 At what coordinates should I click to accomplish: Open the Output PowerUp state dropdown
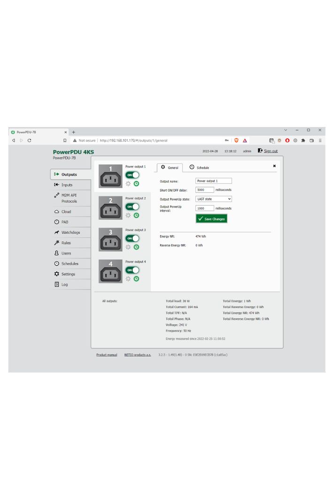click(x=214, y=199)
